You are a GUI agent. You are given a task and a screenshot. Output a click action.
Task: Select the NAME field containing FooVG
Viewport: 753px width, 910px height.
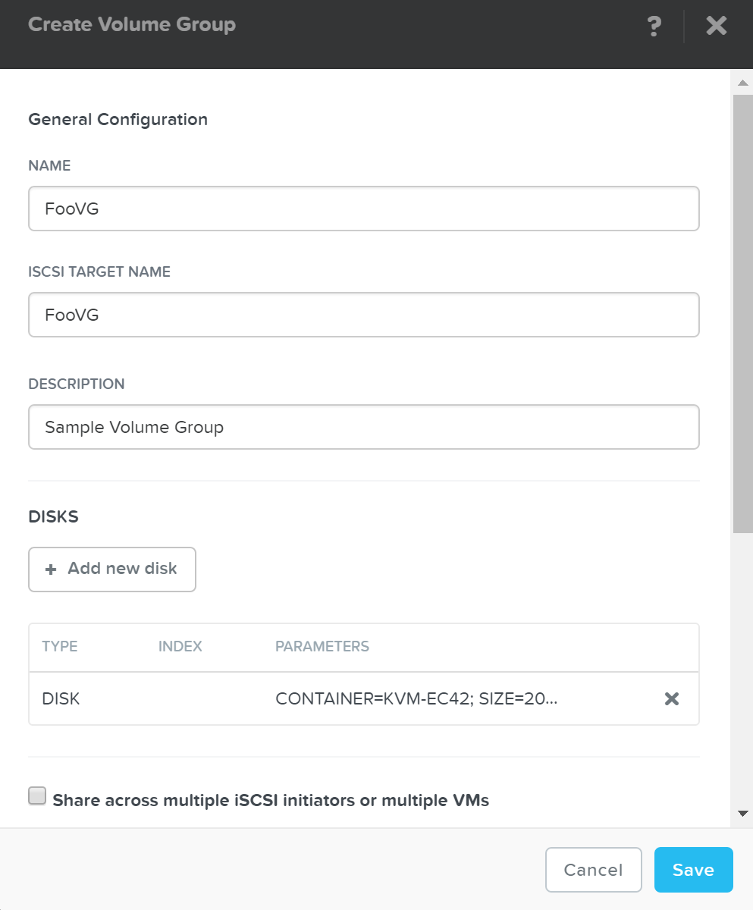364,209
